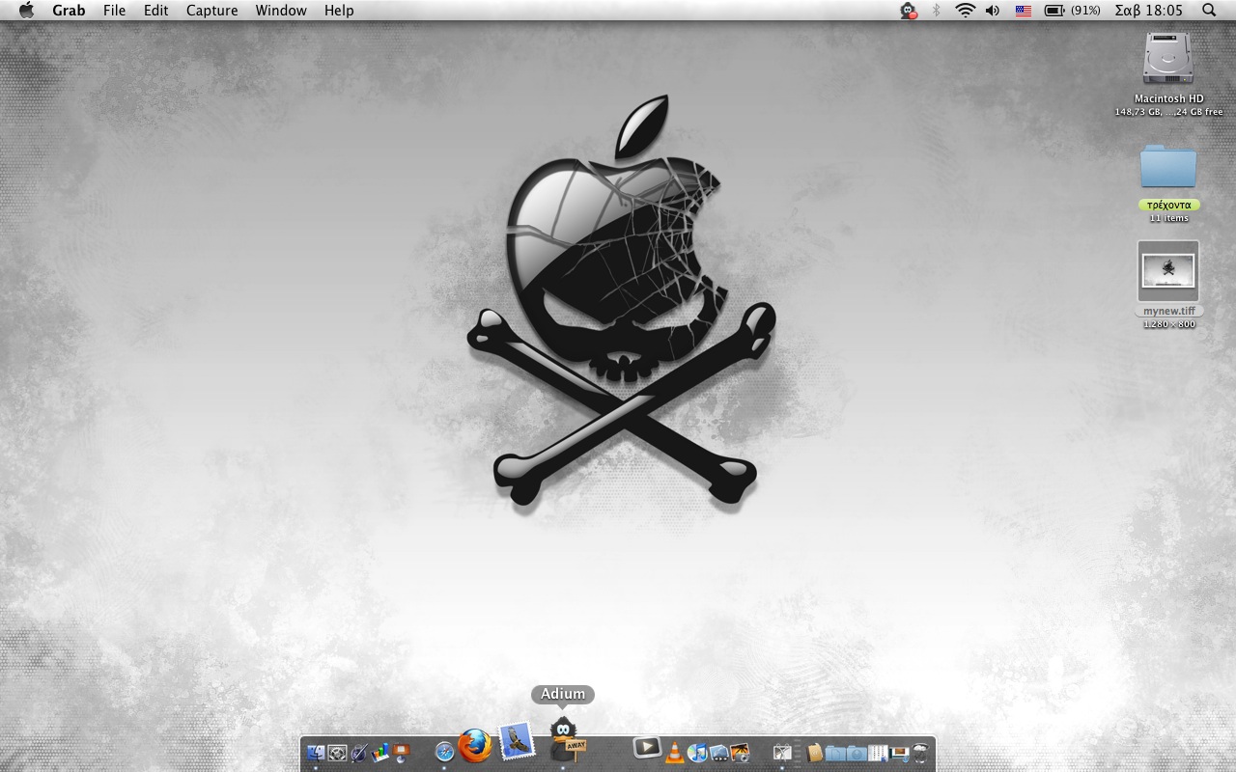Select the τρέχοντα folder on desktop
The image size is (1236, 772).
click(x=1168, y=167)
